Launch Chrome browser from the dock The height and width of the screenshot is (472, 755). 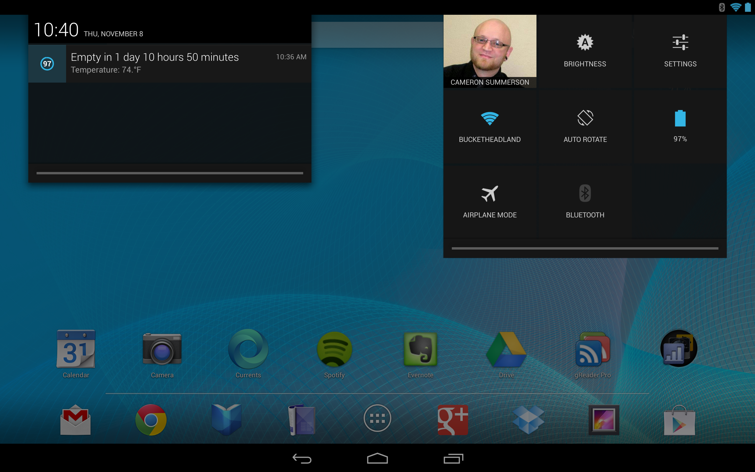coord(151,419)
